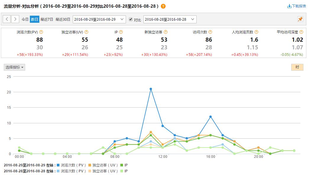Toggle 2016-08-28 IP legend series

point(124,171)
